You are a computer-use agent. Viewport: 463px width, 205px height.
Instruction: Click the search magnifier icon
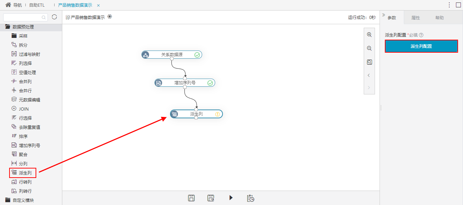coord(44,17)
